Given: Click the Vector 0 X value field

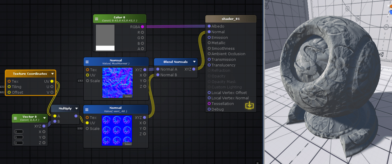Looking at the screenshot, I should coord(19,132).
